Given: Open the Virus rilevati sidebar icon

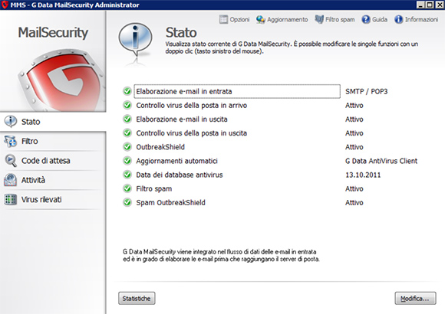Looking at the screenshot, I should pos(11,200).
